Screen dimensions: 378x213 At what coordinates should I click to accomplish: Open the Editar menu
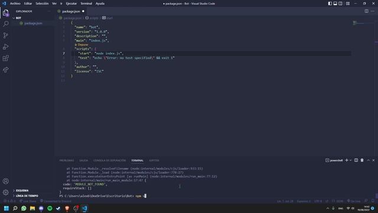click(28, 4)
